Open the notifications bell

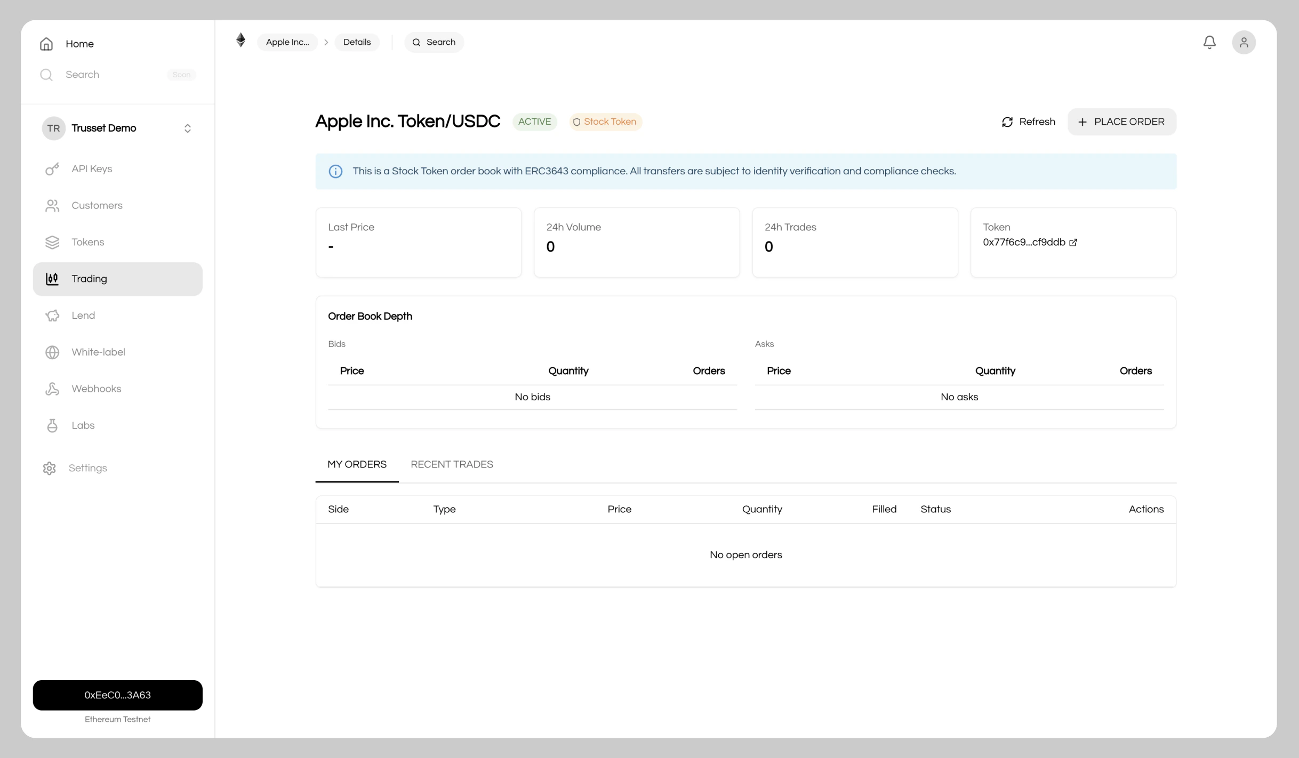pos(1209,42)
